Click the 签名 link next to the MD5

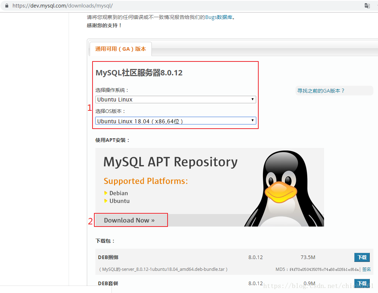click(367, 269)
